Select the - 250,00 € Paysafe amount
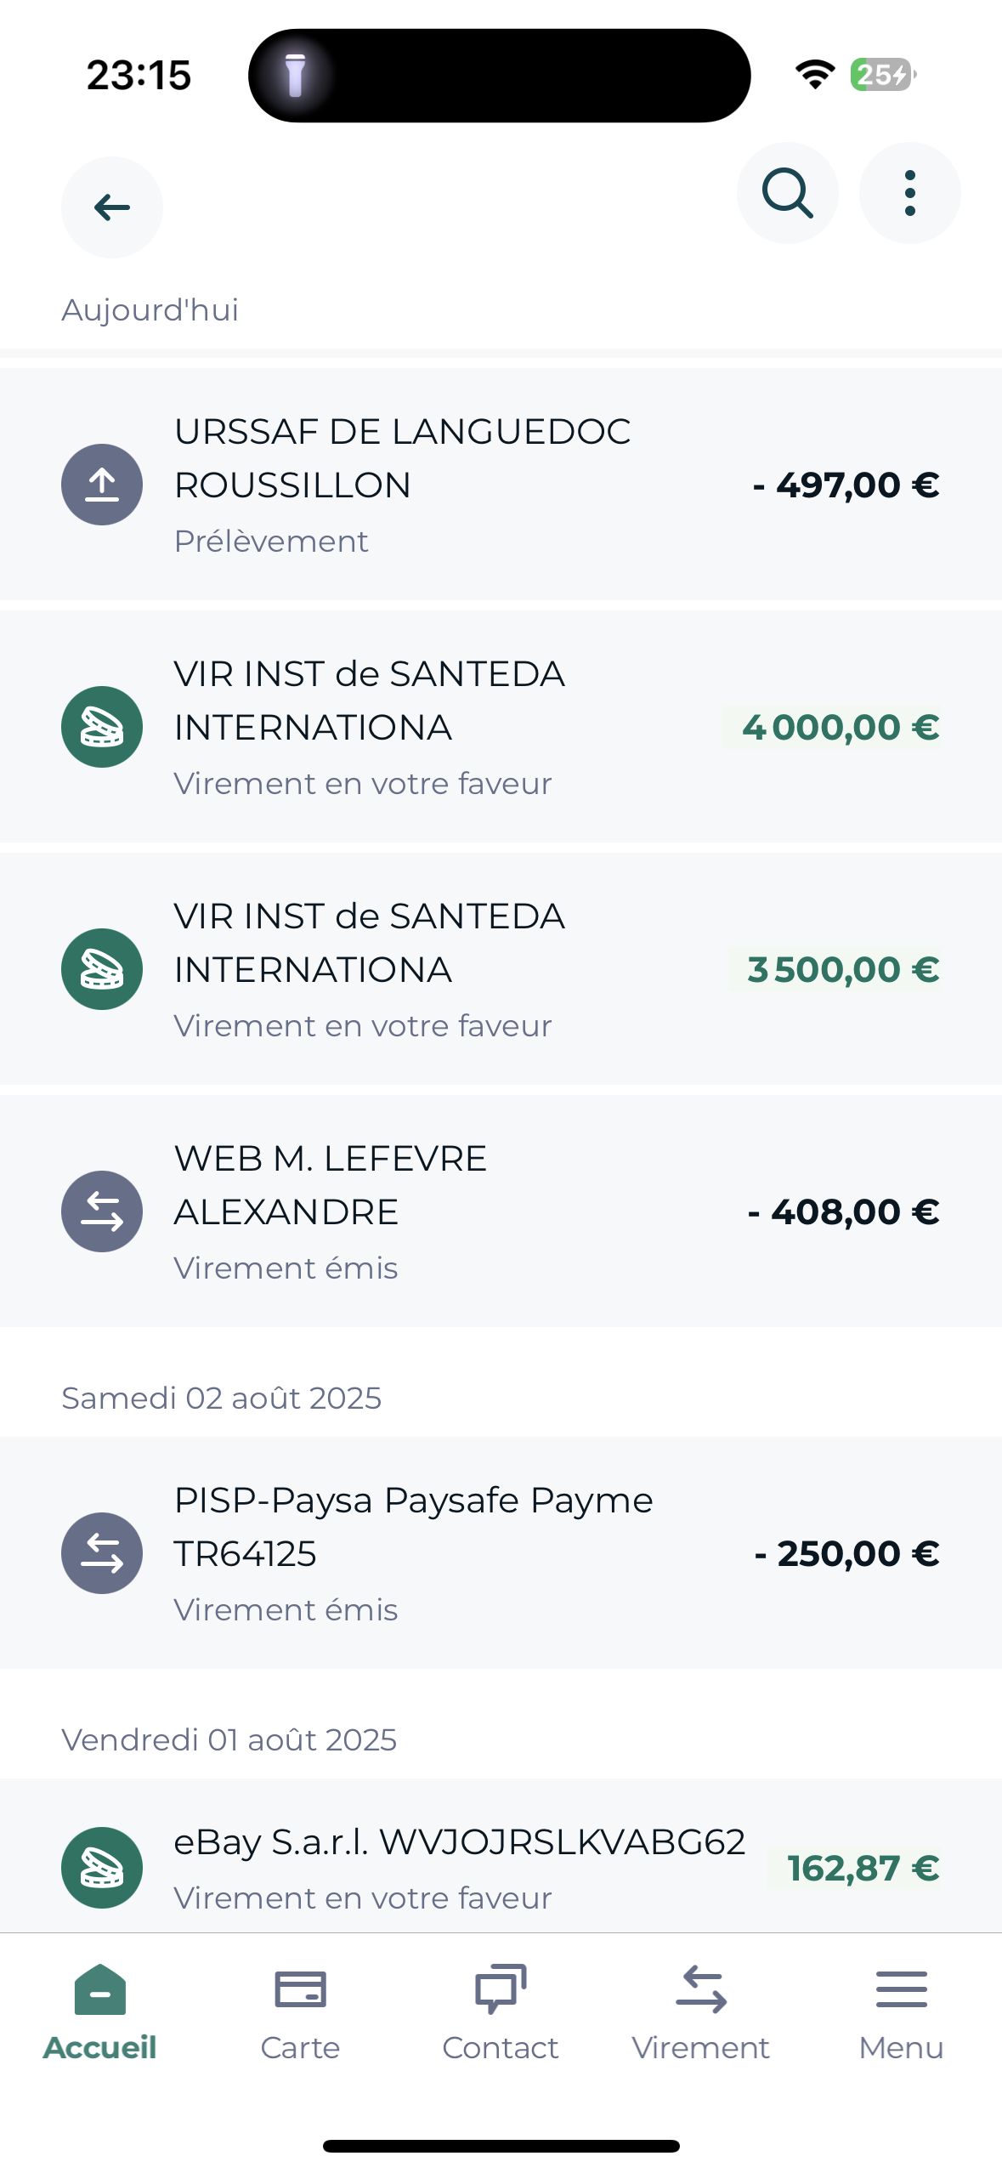Viewport: 1002px width, 2173px height. (x=846, y=1554)
